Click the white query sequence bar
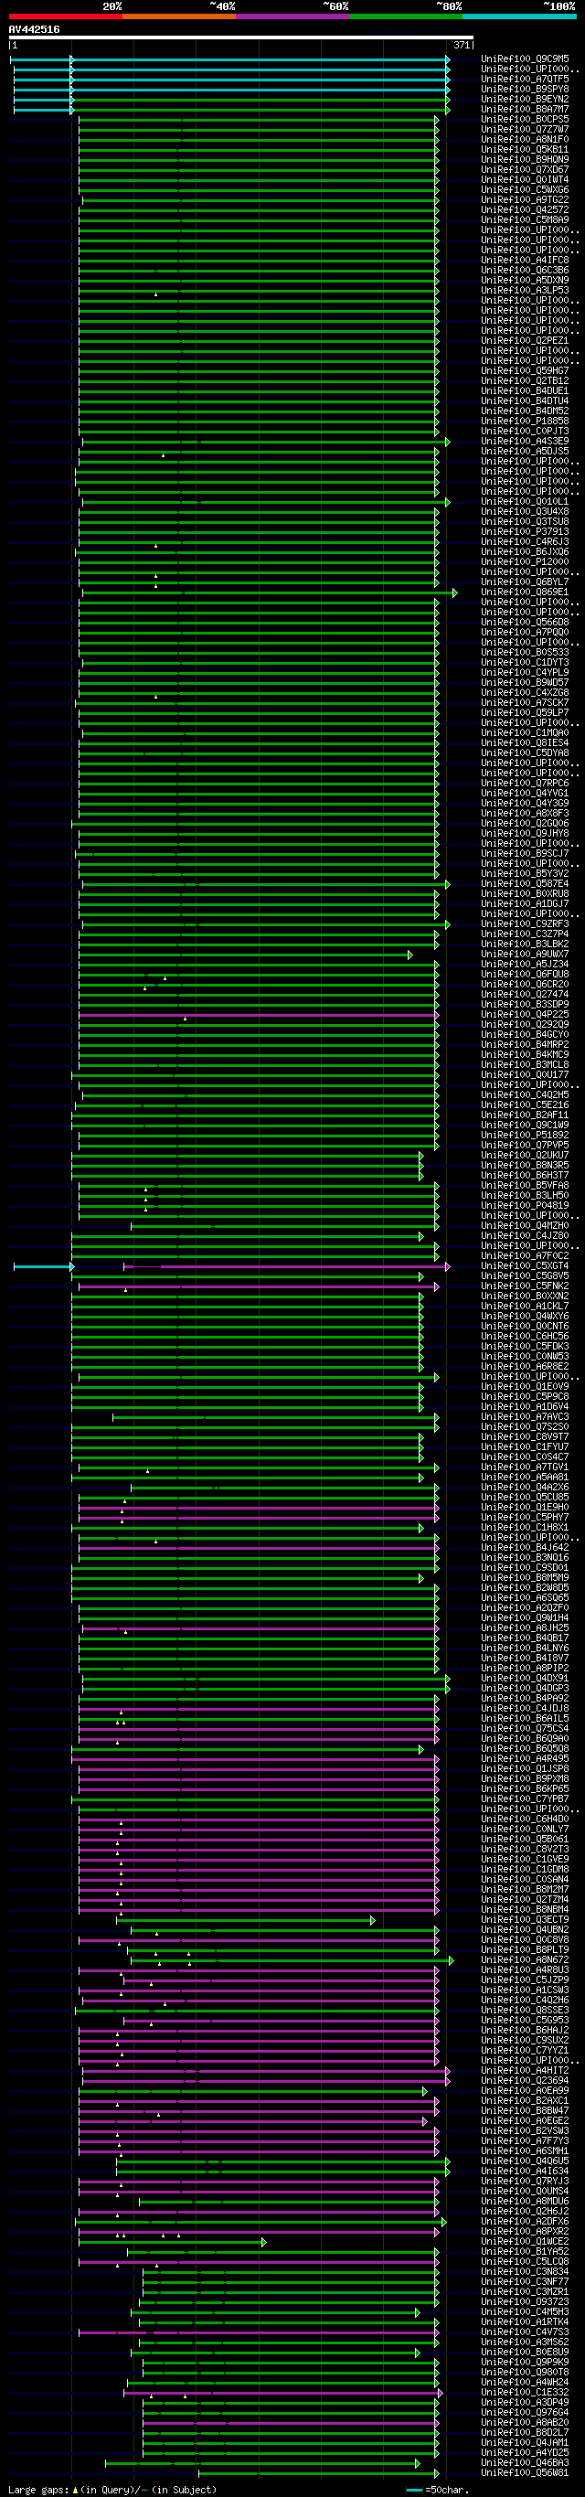This screenshot has width=585, height=2497. 241,37
